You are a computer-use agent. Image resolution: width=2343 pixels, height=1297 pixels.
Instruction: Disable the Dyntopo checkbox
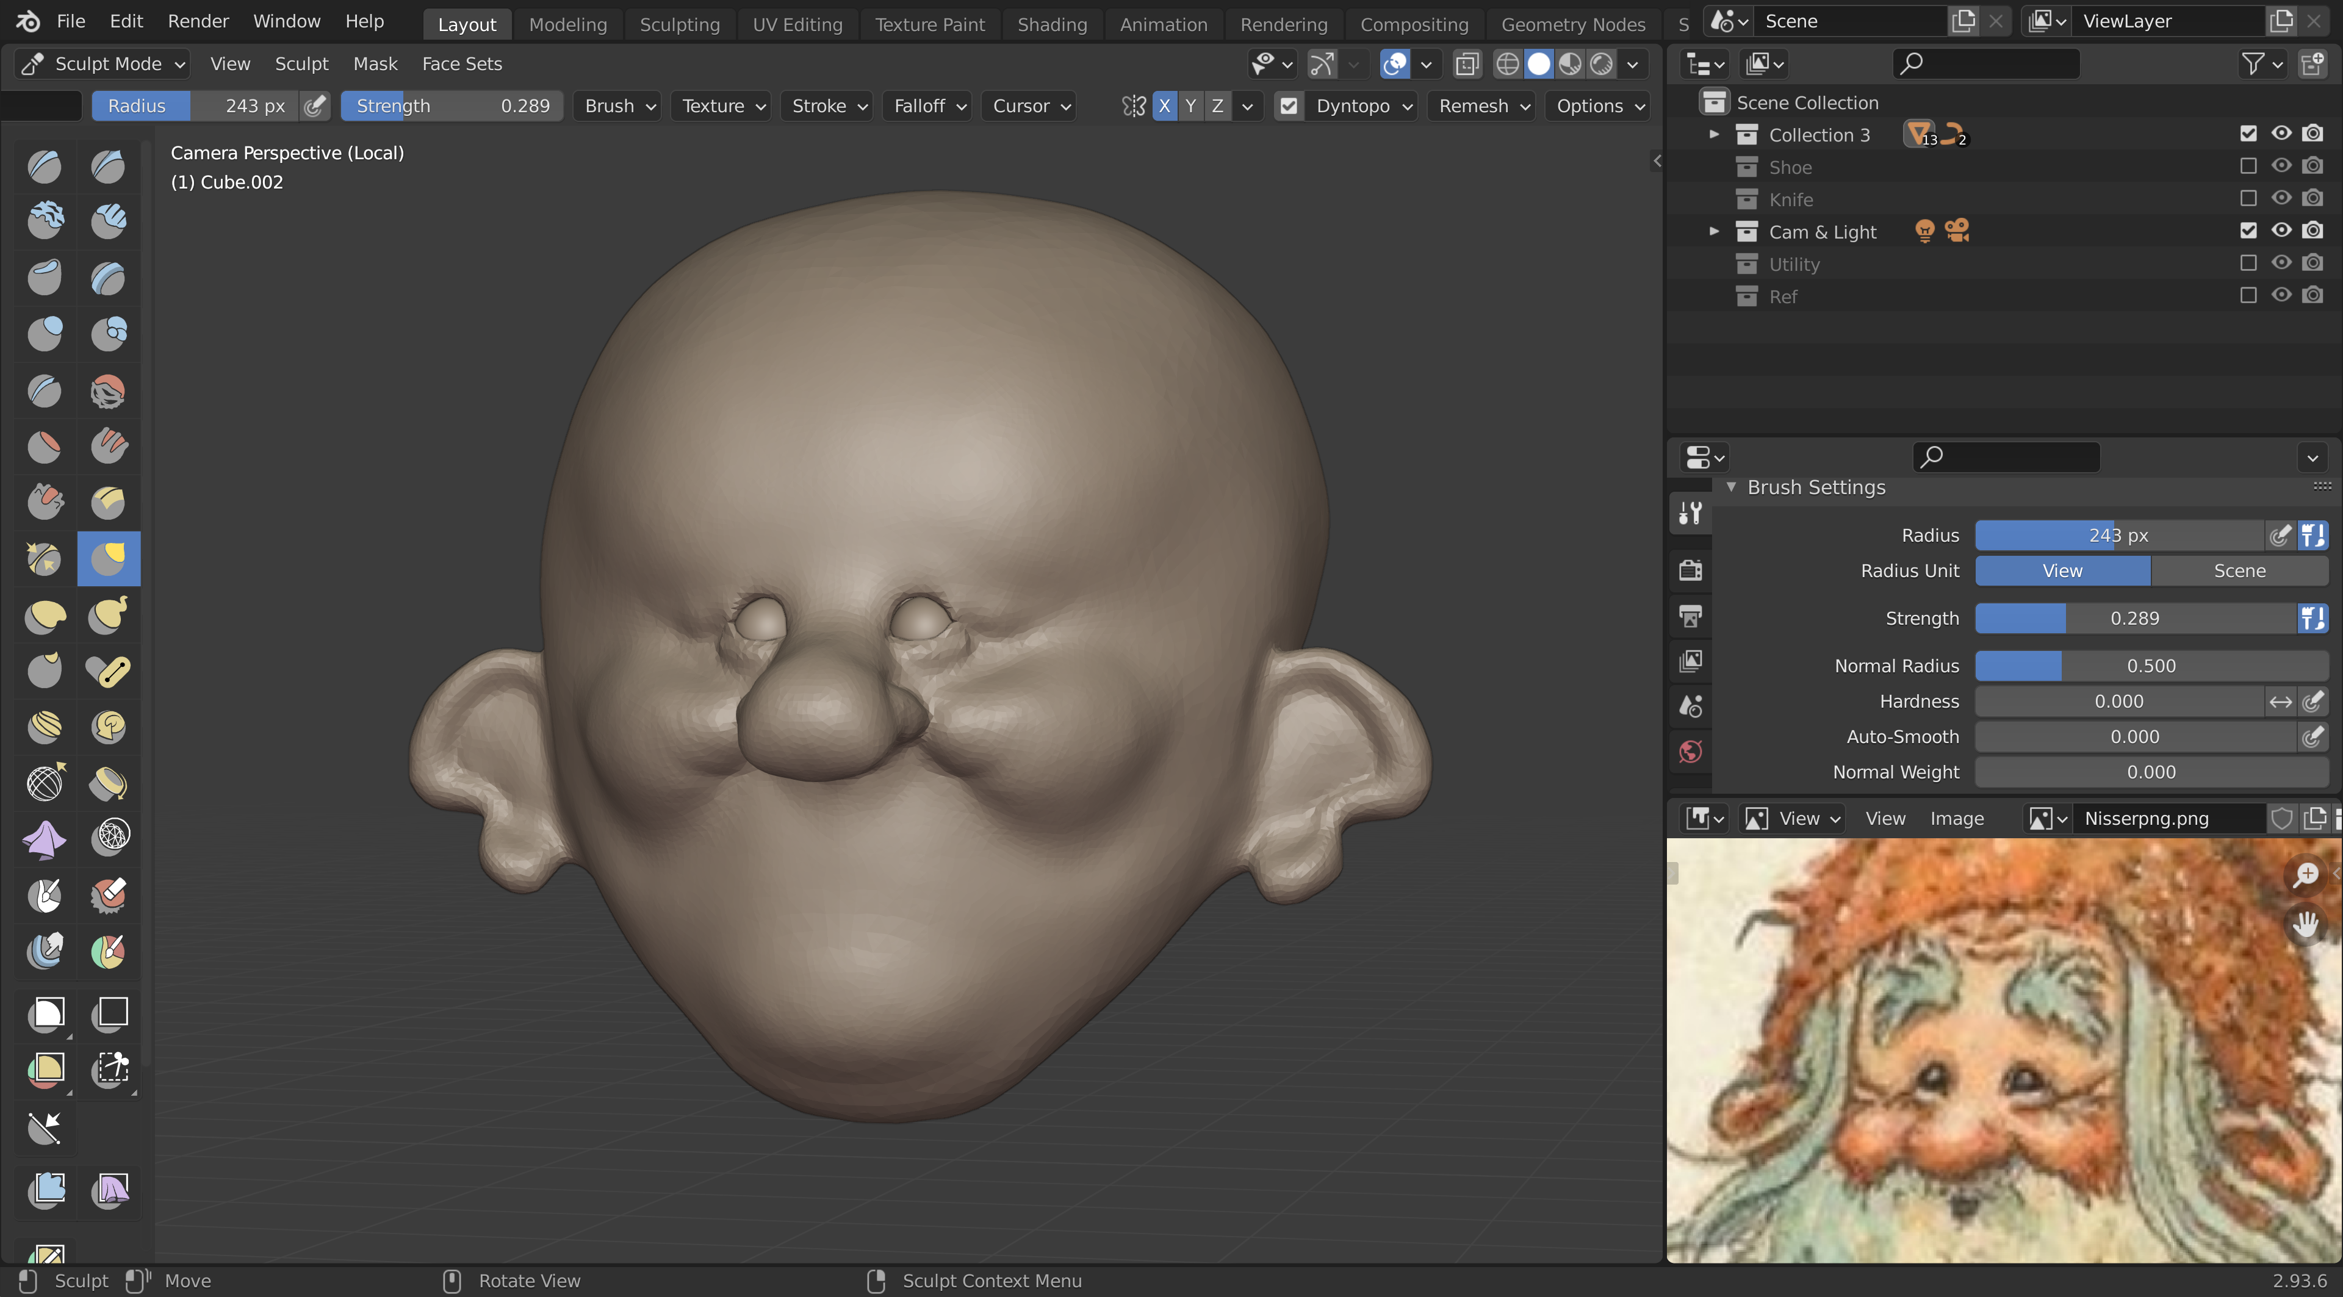tap(1288, 106)
